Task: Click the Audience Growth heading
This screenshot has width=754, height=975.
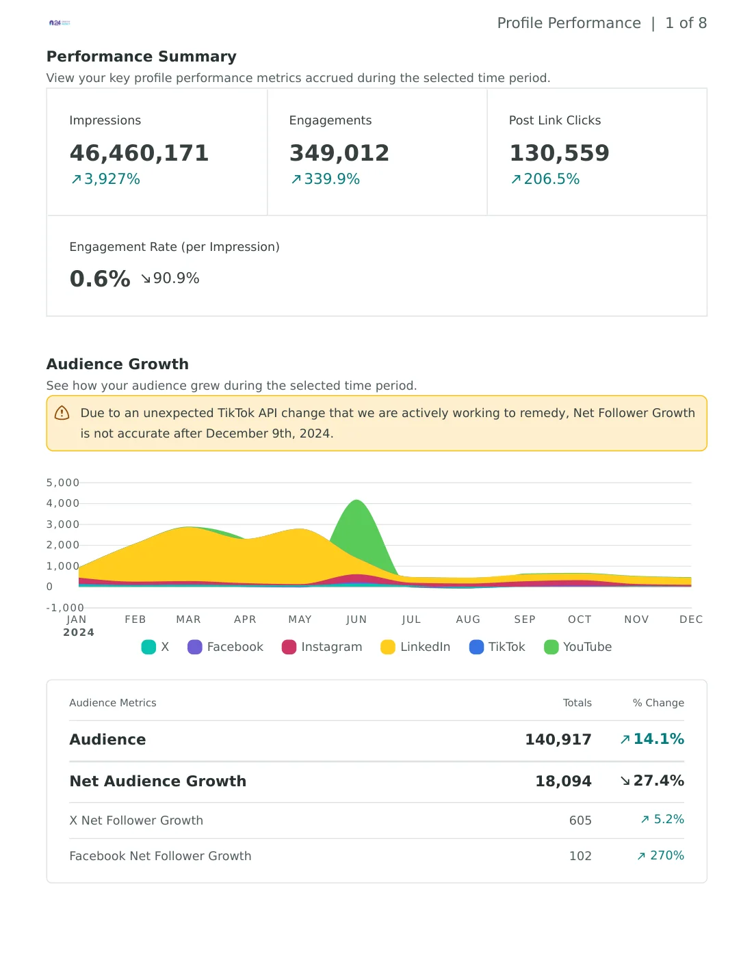Action: (x=118, y=364)
